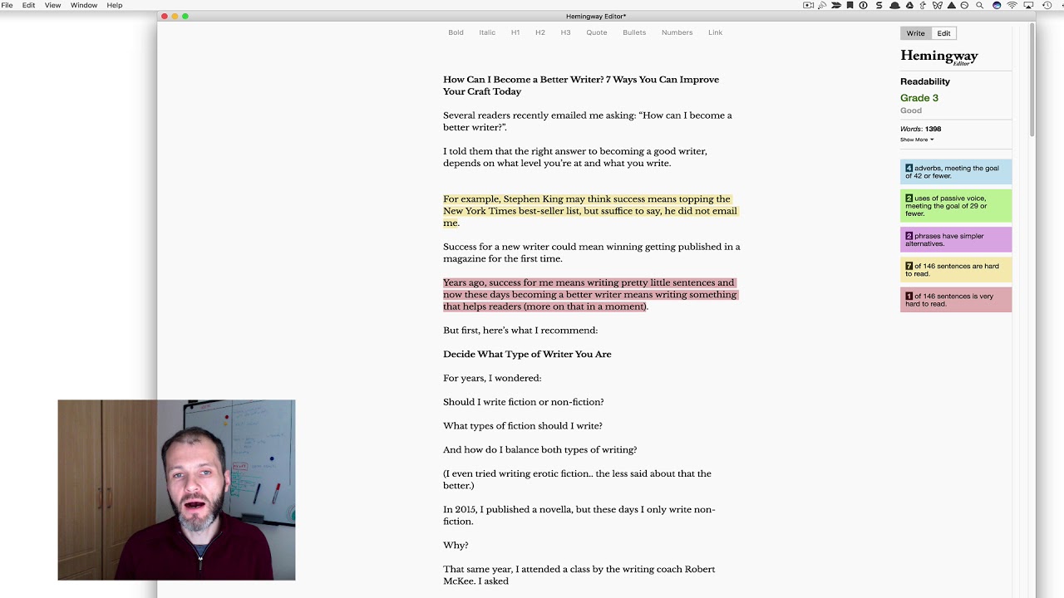This screenshot has height=598, width=1064.
Task: Open the Edit menu in menu bar
Action: [28, 5]
